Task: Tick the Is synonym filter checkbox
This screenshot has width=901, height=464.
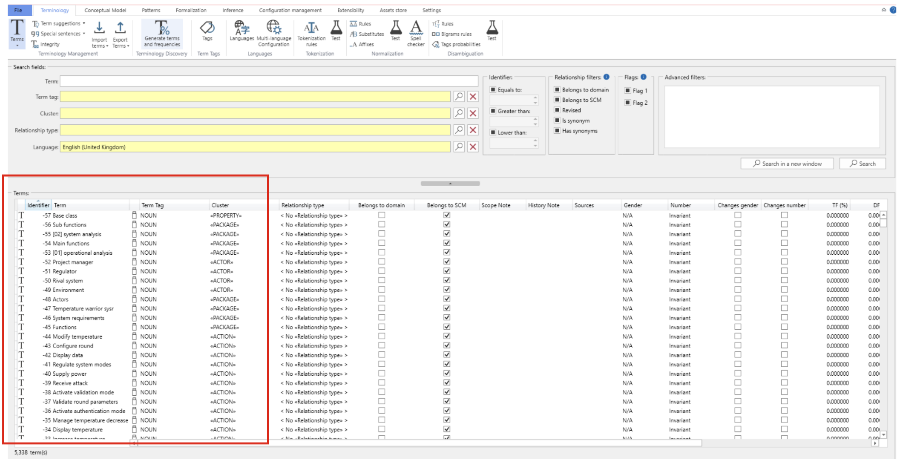Action: coord(557,120)
